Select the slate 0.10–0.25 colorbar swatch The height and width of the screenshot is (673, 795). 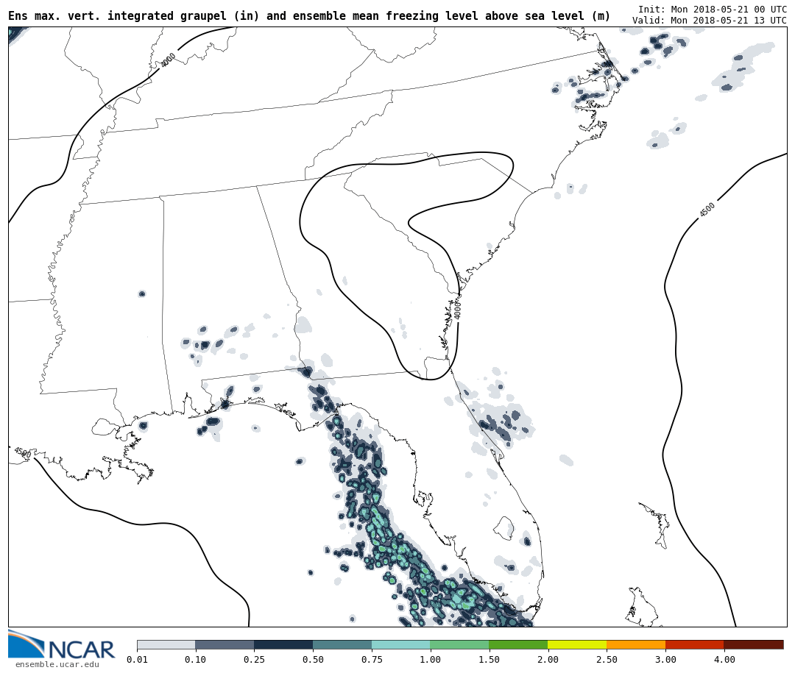click(225, 644)
